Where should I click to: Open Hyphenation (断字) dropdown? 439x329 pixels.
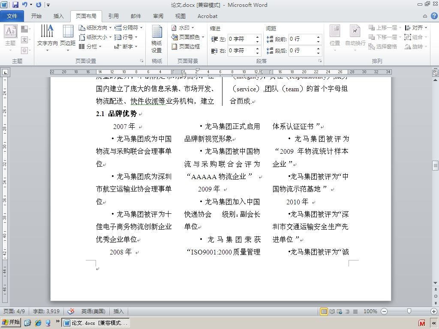click(x=126, y=46)
